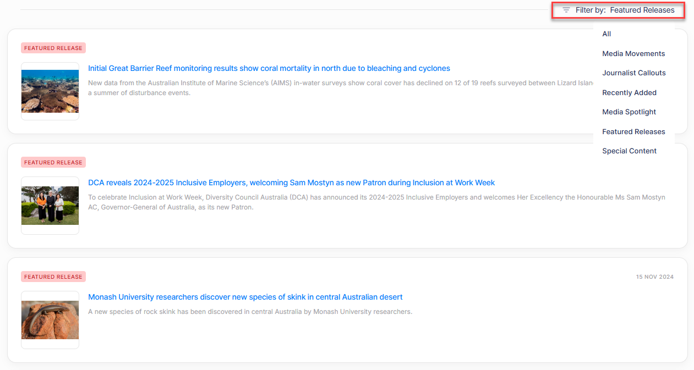694x370 pixels.
Task: Click the filter lines icon
Action: [x=566, y=10]
